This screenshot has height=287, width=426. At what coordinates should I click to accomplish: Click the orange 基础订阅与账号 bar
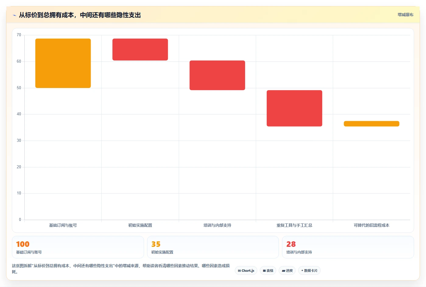click(x=63, y=63)
